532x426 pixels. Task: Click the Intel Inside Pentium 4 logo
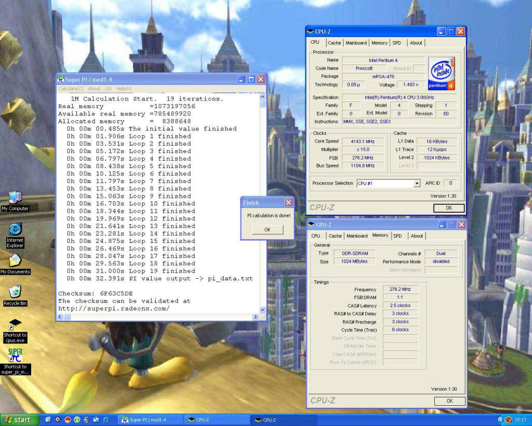point(442,73)
